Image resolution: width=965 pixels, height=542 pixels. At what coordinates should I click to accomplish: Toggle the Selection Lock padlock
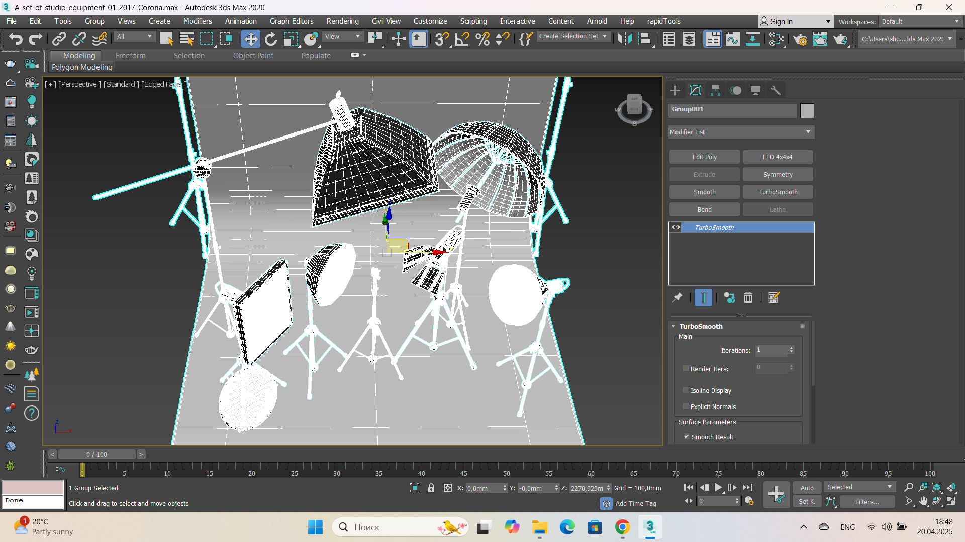coord(431,488)
